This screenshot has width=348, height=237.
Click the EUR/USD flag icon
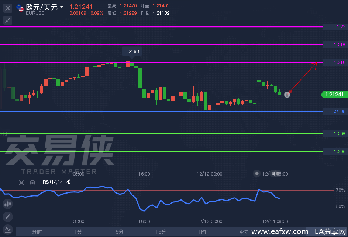[20, 8]
